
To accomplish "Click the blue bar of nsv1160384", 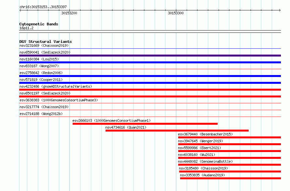I will pyautogui.click(x=150, y=62).
